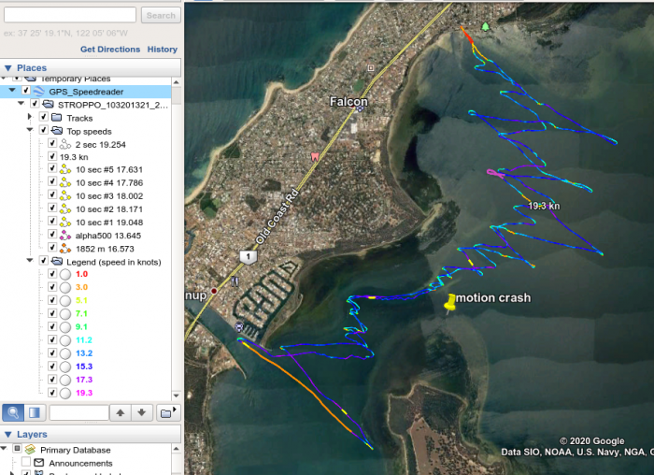654x475 pixels.
Task: Open the Get Directions link
Action: pyautogui.click(x=109, y=49)
